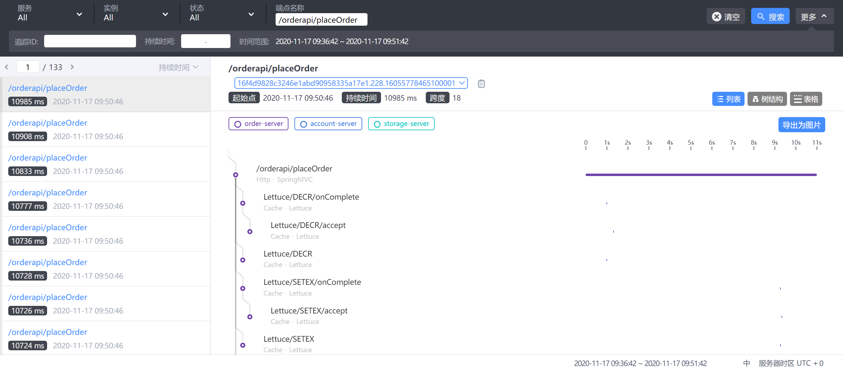Toggle the storage-server service filter

(x=401, y=124)
